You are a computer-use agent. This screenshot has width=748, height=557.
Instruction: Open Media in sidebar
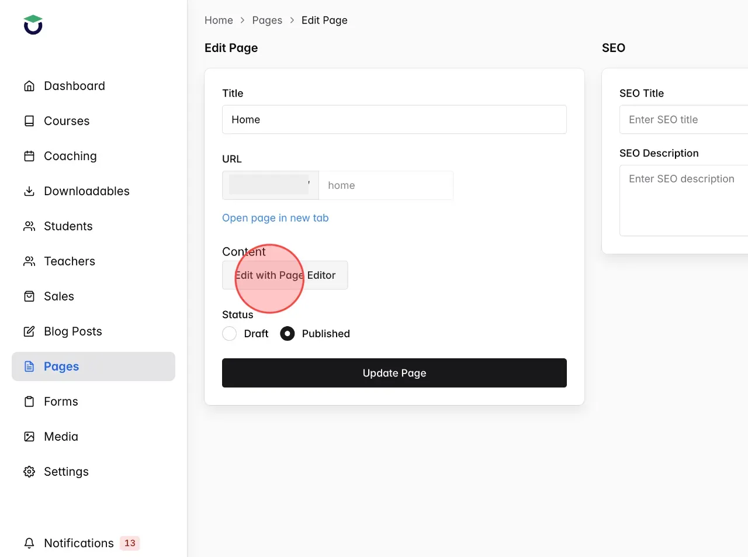pyautogui.click(x=93, y=437)
